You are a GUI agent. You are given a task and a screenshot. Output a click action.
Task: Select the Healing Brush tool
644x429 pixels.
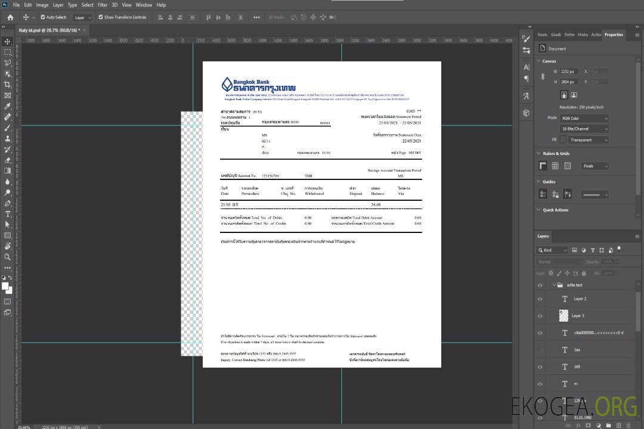coord(7,117)
